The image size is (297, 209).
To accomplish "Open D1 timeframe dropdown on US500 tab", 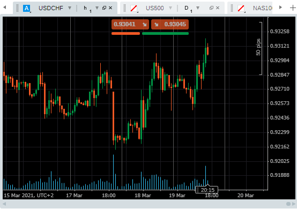I will point(198,8).
